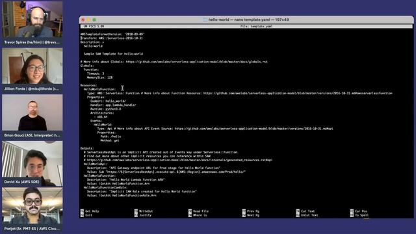
Task: Select Jillian Forde's video thumbnail
Action: click(32, 66)
